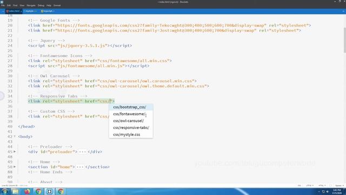Click line number 35 in the gutter
Viewport: 346px width, 195px height.
[10, 101]
